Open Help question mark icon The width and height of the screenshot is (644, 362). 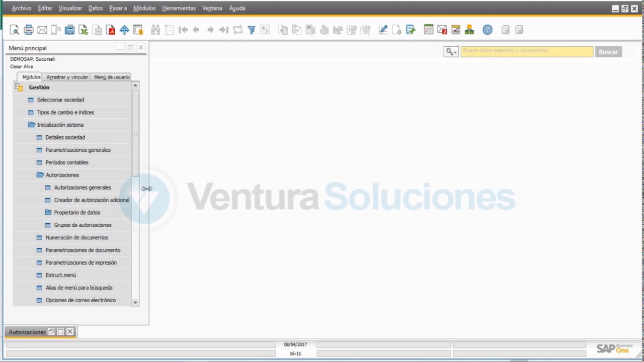coord(488,30)
